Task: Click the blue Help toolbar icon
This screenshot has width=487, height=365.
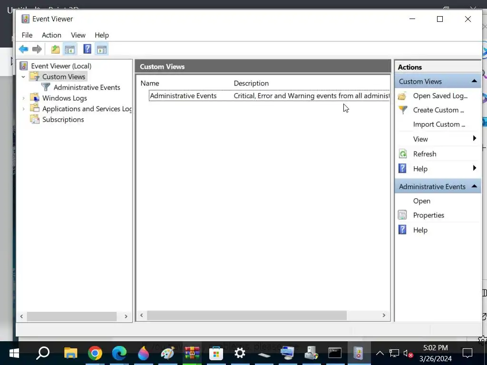Action: click(88, 49)
